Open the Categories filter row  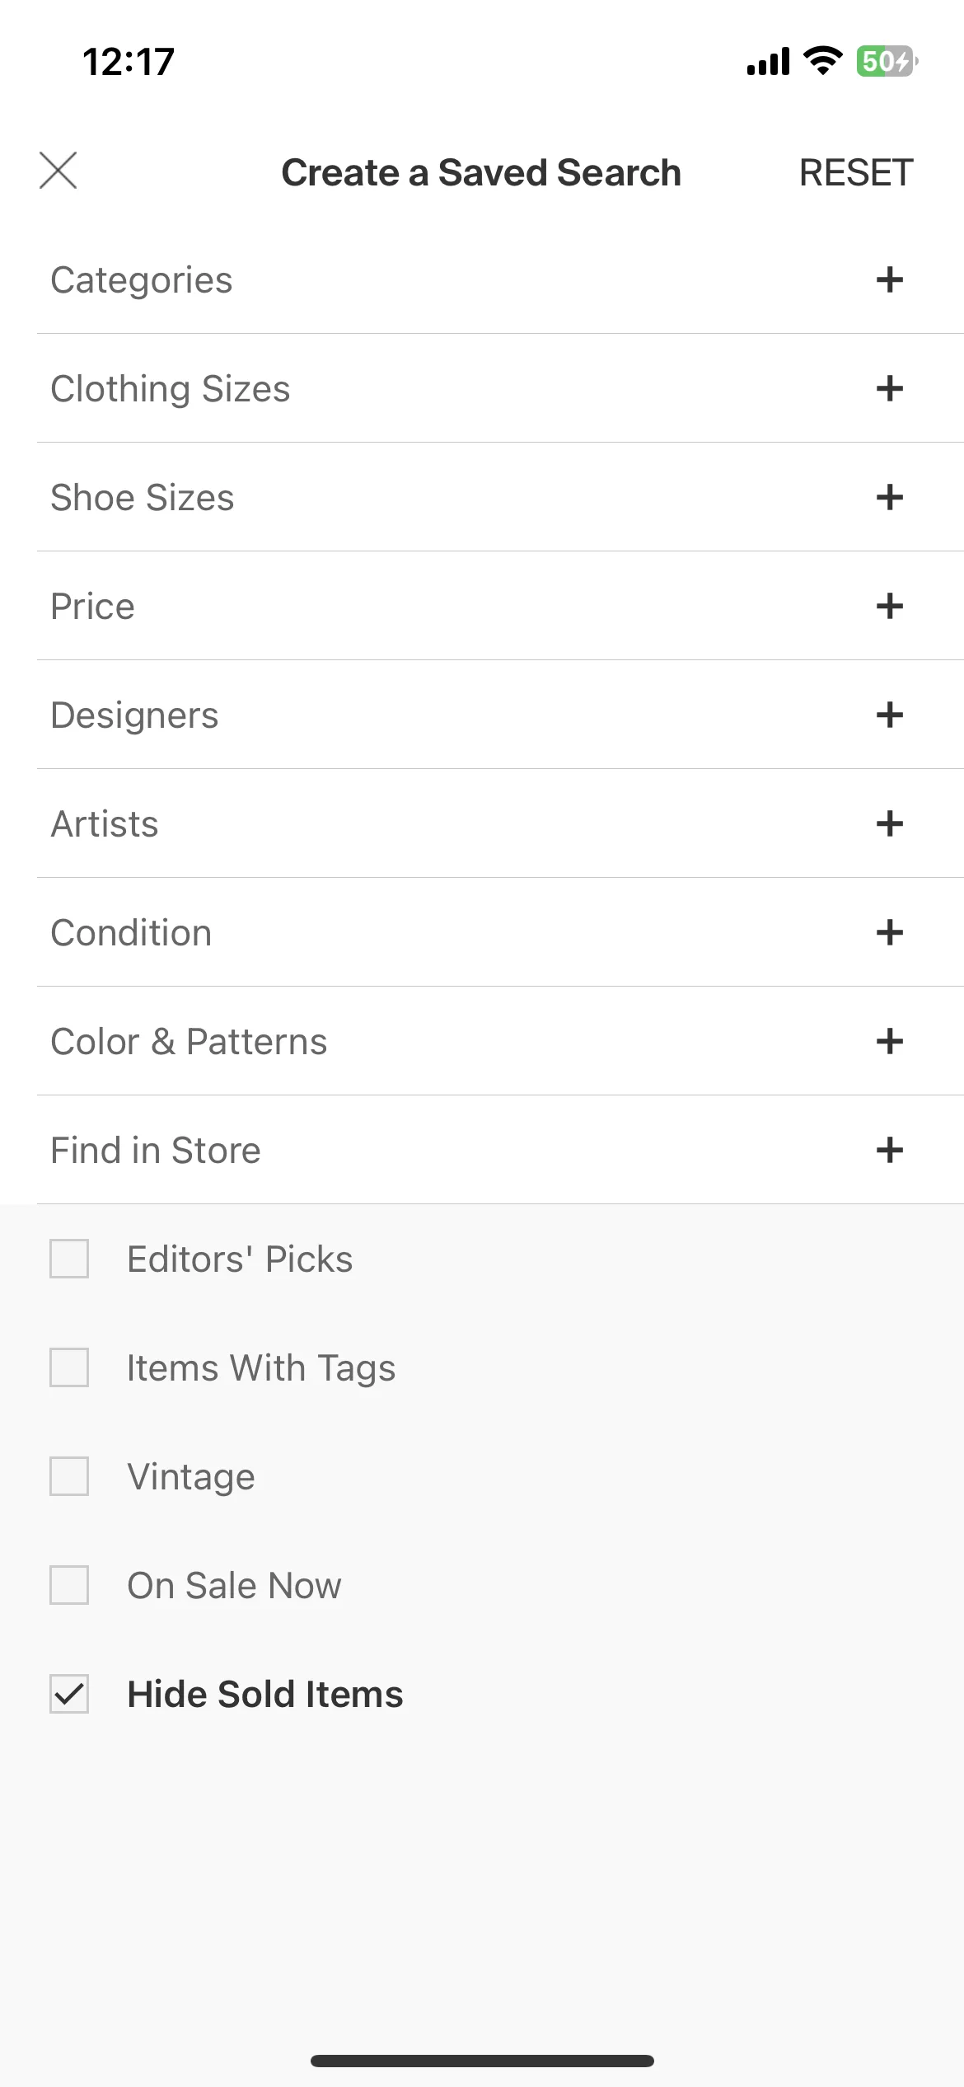click(500, 279)
